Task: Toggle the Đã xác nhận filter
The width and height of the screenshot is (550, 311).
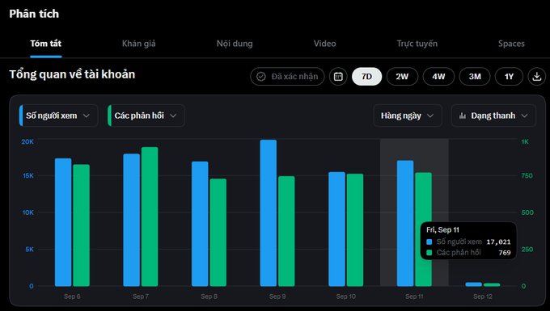Action: click(287, 77)
